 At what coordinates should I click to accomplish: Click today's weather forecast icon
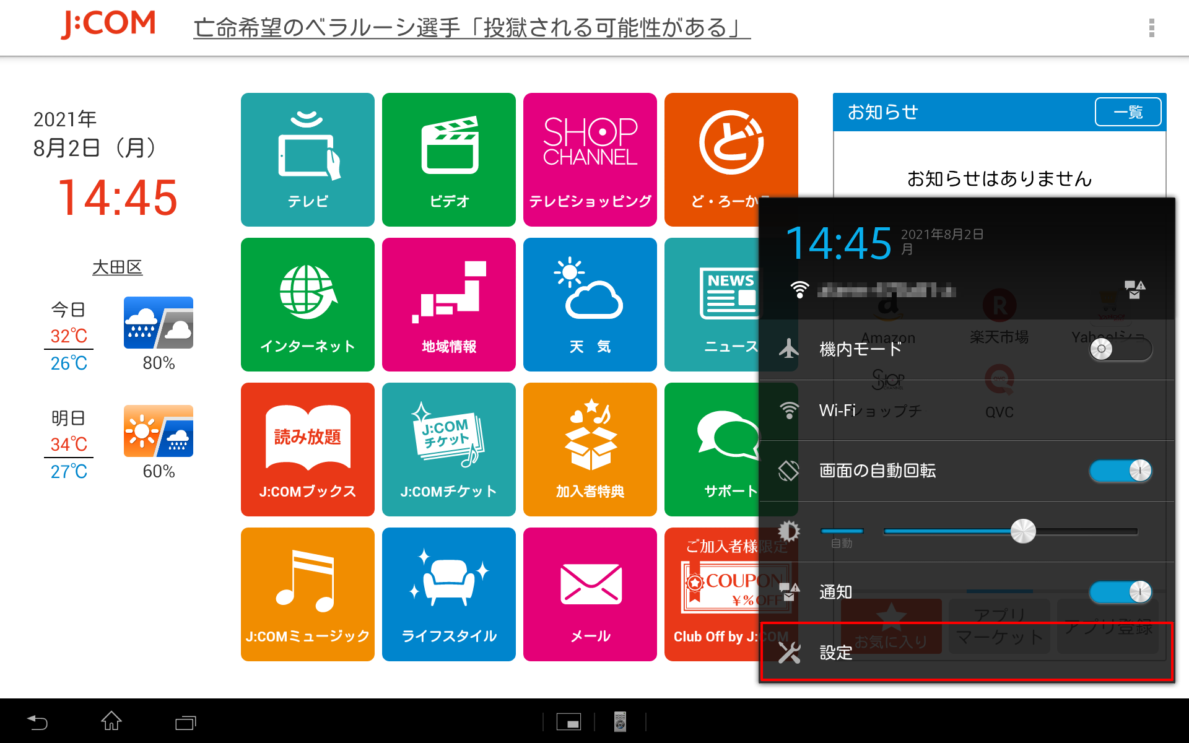(159, 323)
